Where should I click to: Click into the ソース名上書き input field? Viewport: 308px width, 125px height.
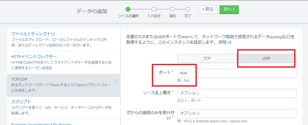237,93
